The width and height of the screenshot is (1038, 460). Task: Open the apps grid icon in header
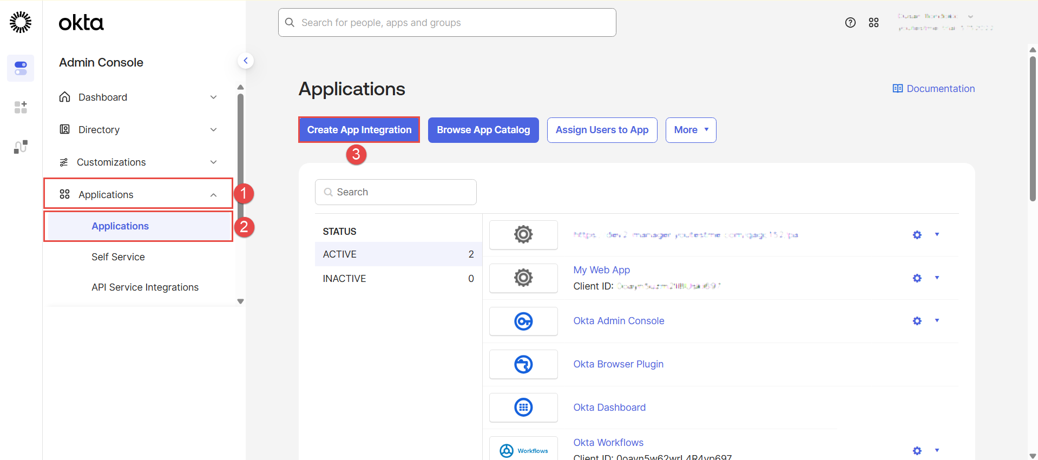873,23
